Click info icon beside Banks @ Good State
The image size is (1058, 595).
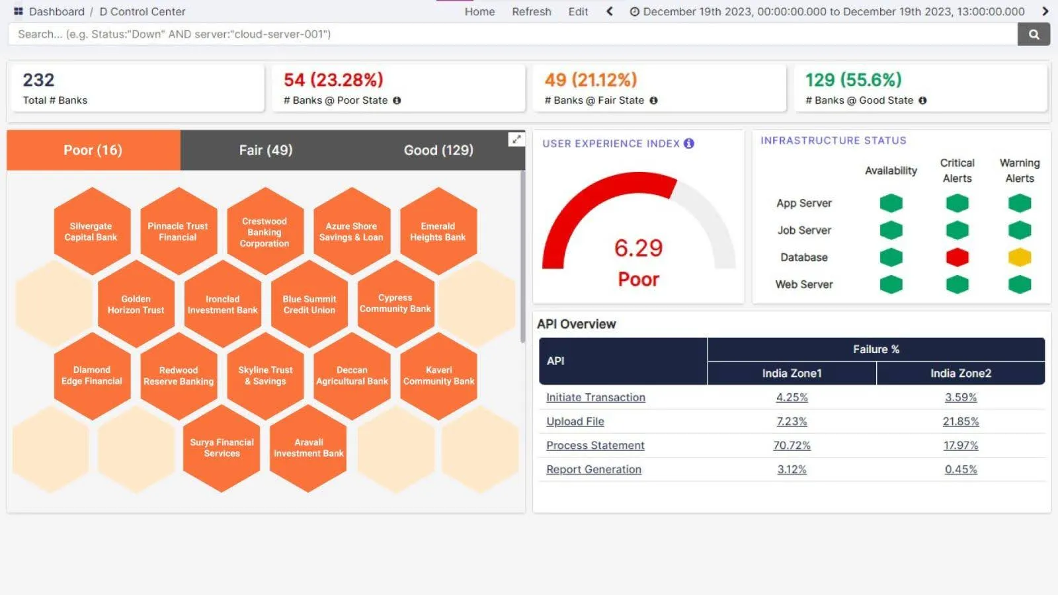pos(922,100)
